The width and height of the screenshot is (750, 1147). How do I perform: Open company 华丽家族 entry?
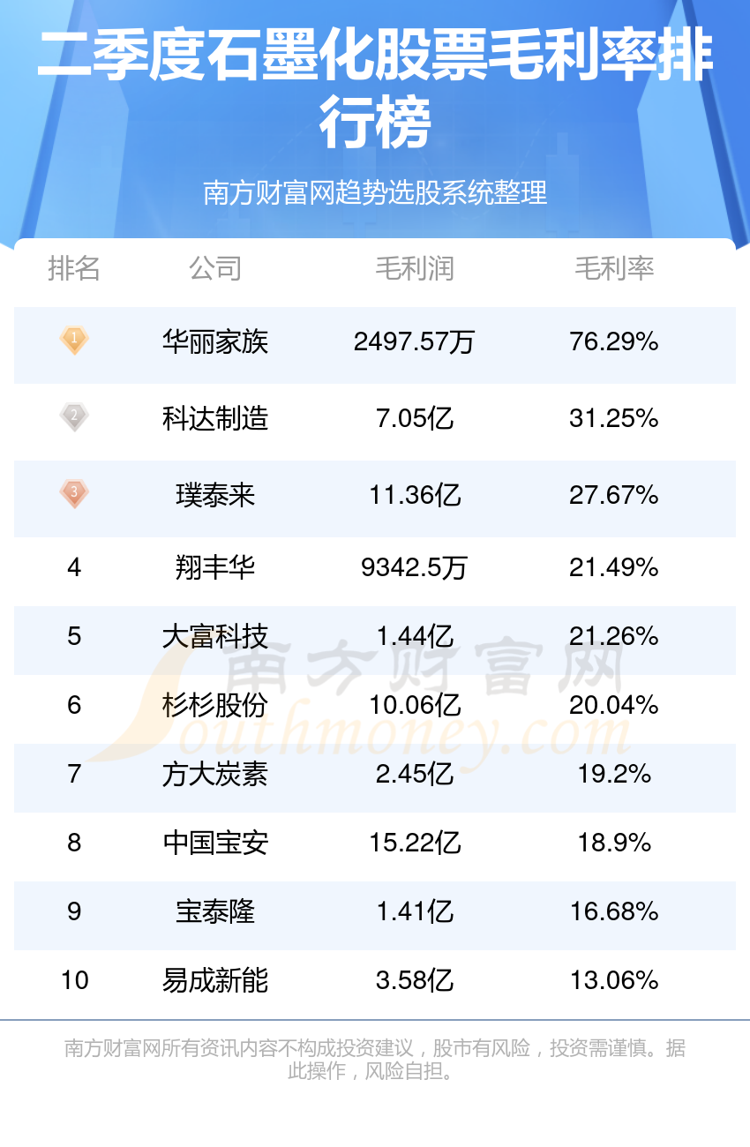(x=214, y=341)
